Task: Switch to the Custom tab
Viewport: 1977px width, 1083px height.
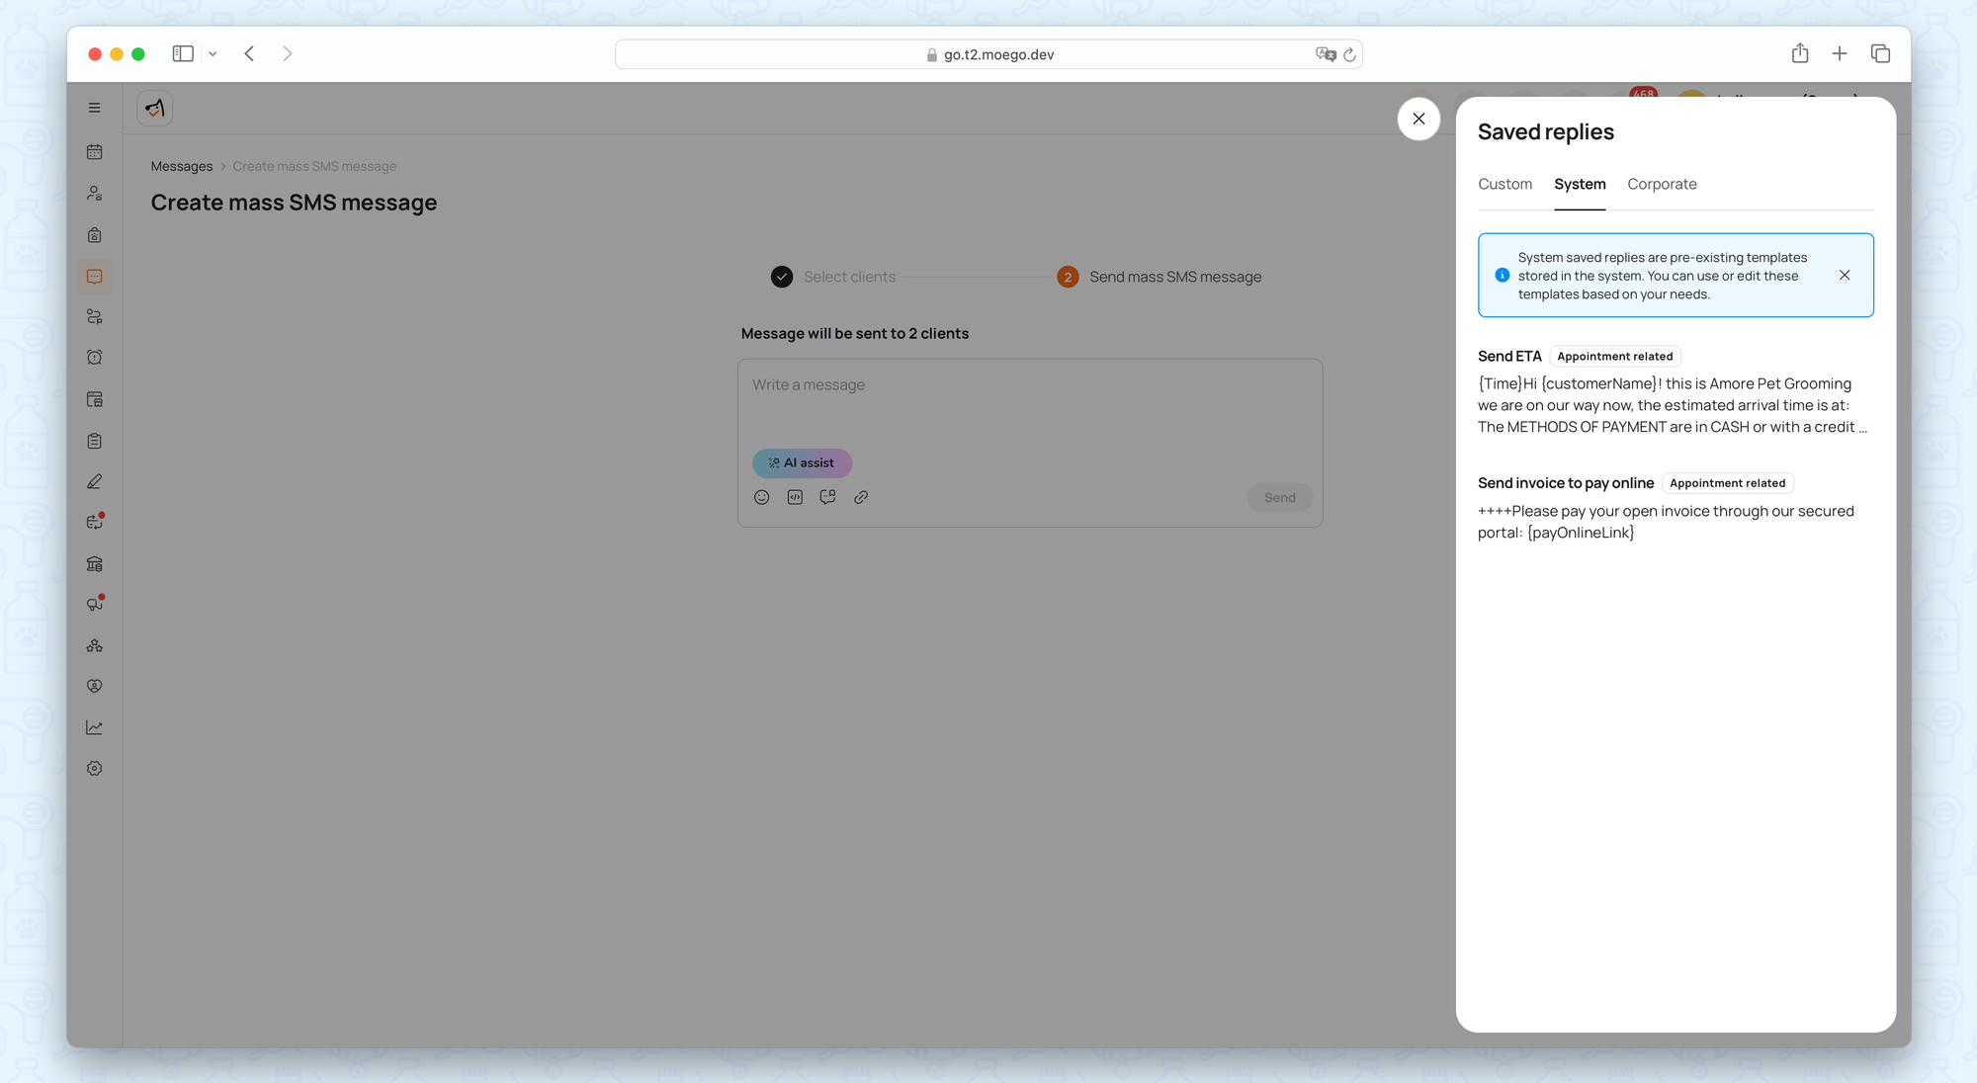Action: tap(1504, 185)
